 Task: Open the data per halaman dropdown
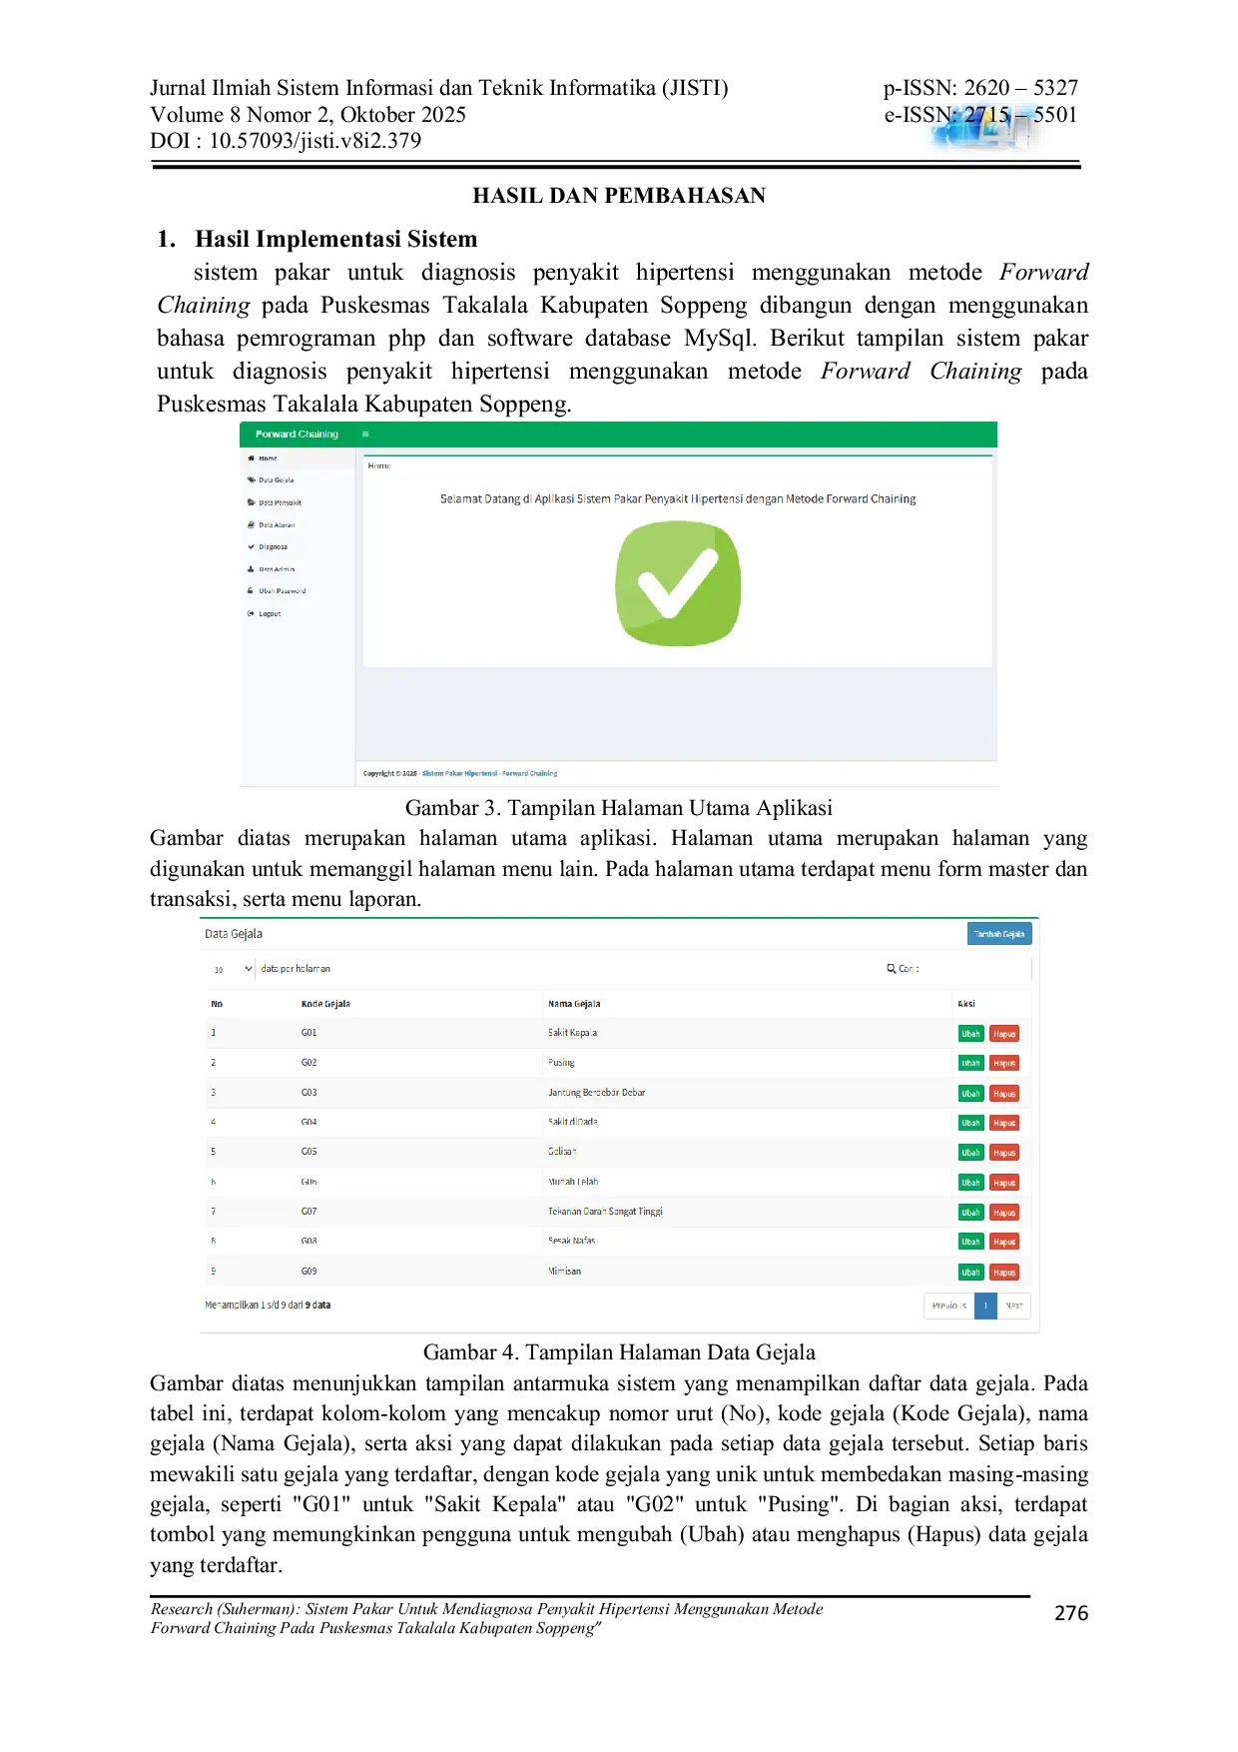coord(231,969)
